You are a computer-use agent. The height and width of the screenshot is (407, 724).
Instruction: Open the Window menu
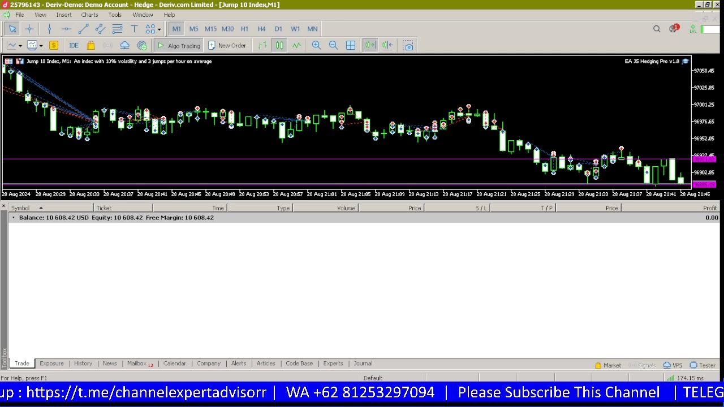(143, 15)
